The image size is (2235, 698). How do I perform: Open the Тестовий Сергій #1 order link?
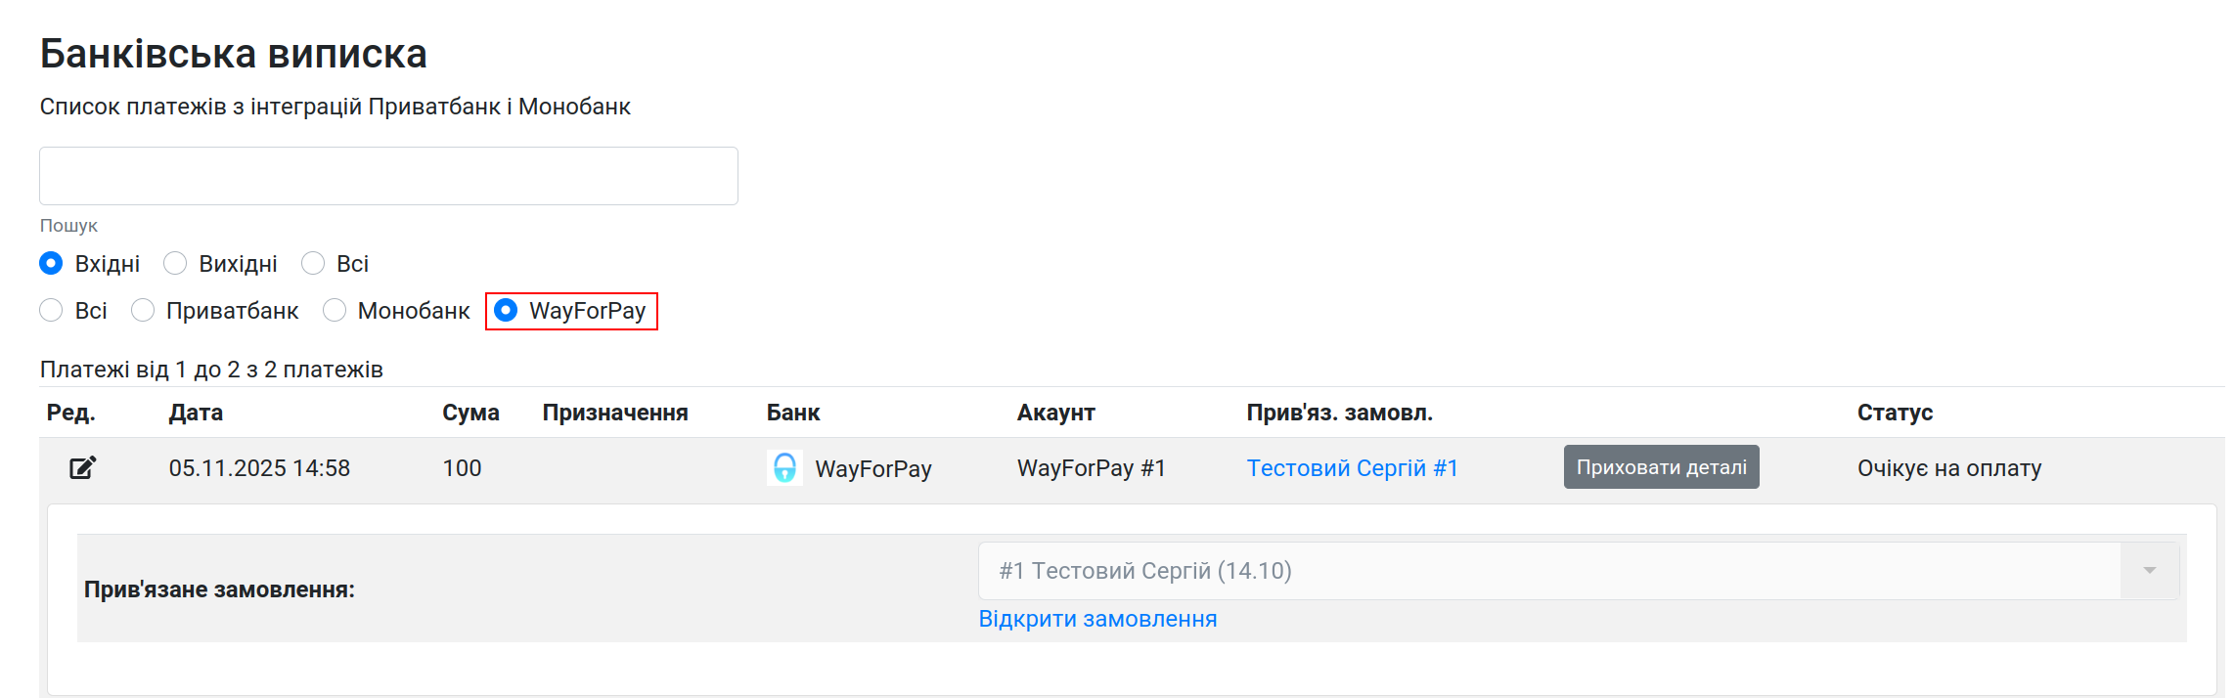[1352, 468]
